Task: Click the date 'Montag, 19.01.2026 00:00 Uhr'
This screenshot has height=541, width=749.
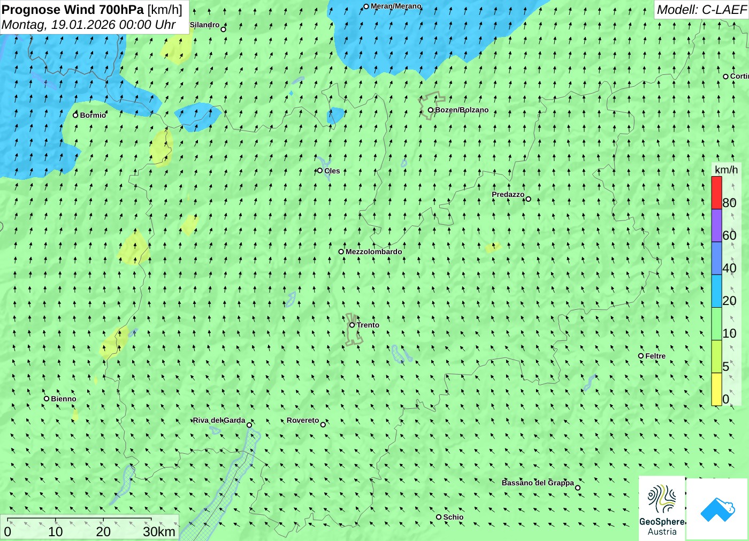Action: (x=89, y=25)
